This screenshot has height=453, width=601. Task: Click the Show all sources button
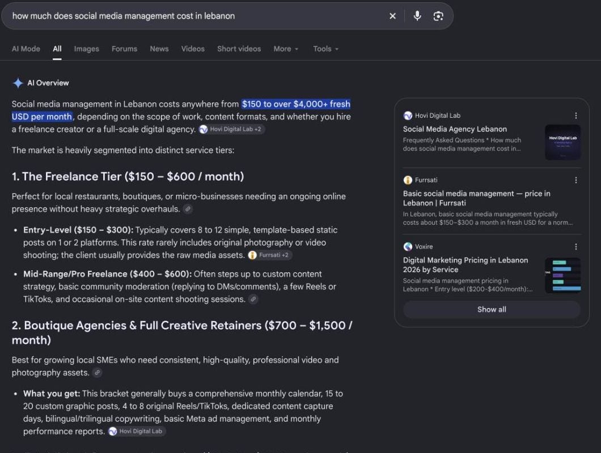[x=492, y=309]
